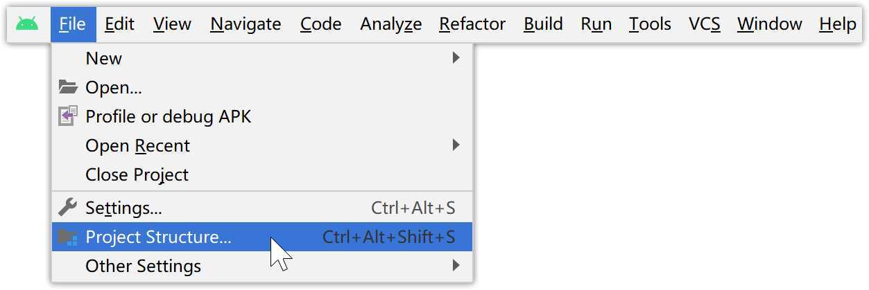
Task: Click the folder icon beside Open
Action: [x=68, y=87]
